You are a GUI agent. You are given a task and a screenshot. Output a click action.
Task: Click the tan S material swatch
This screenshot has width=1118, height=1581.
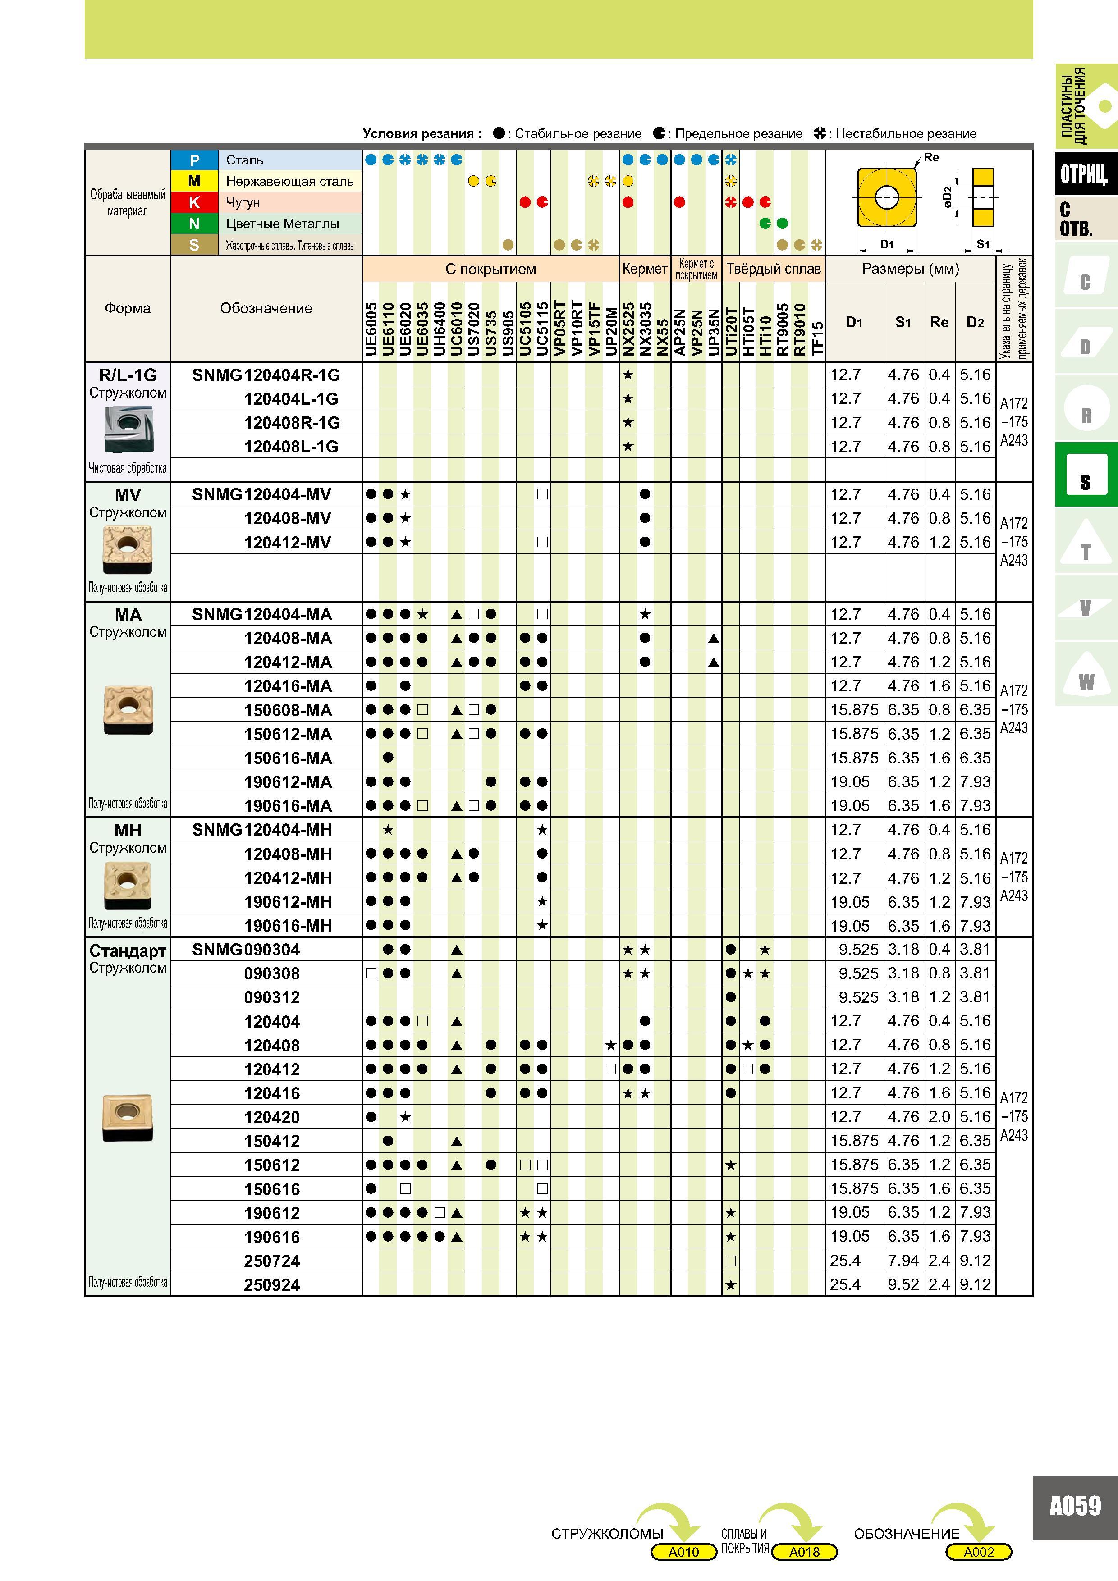(x=194, y=245)
